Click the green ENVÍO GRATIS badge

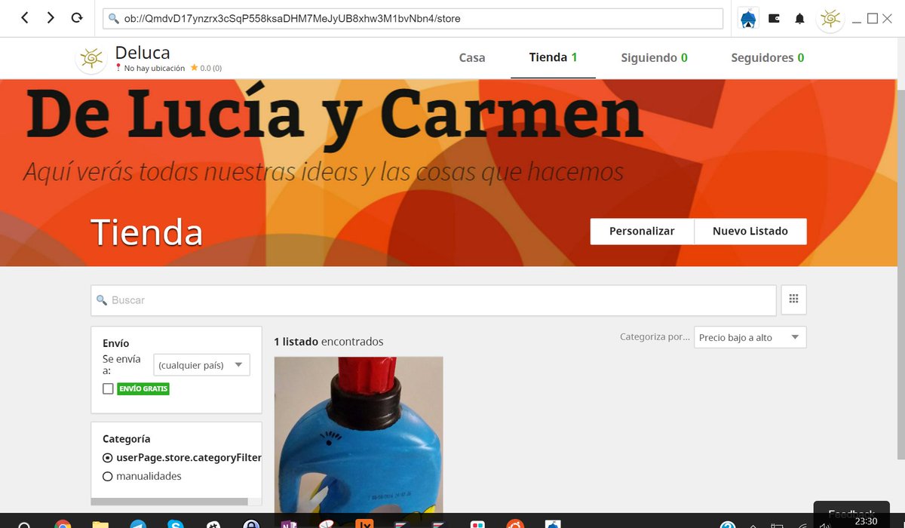(x=143, y=389)
